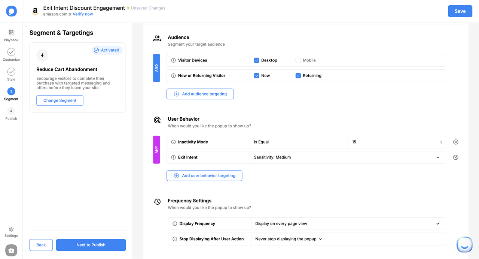The image size is (479, 259).
Task: Show info for Visitor Devices
Action: [173, 60]
